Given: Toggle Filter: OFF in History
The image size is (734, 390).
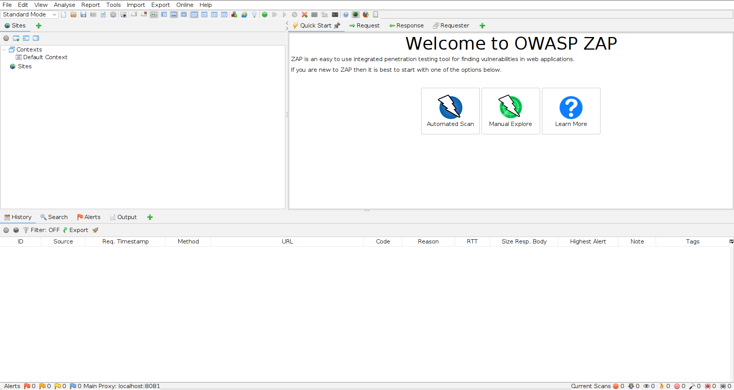Looking at the screenshot, I should point(41,230).
